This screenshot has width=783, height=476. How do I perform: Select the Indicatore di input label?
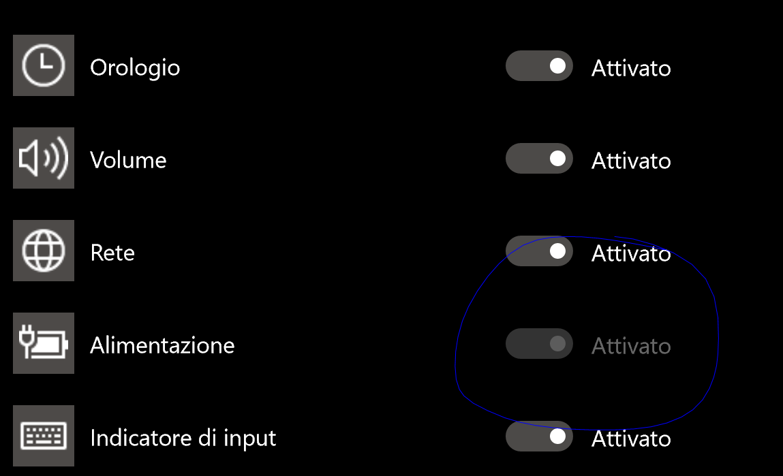click(183, 438)
